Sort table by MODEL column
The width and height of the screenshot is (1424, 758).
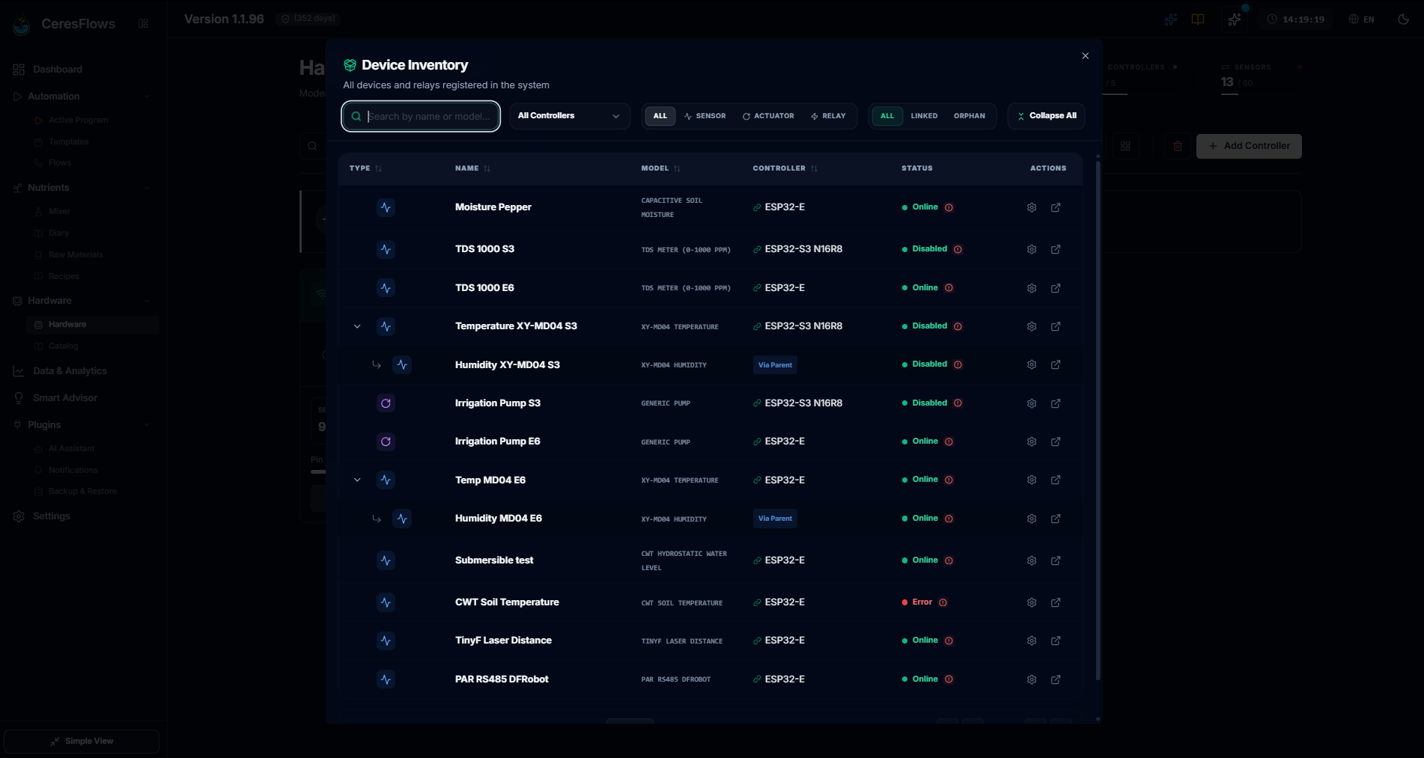pyautogui.click(x=660, y=168)
